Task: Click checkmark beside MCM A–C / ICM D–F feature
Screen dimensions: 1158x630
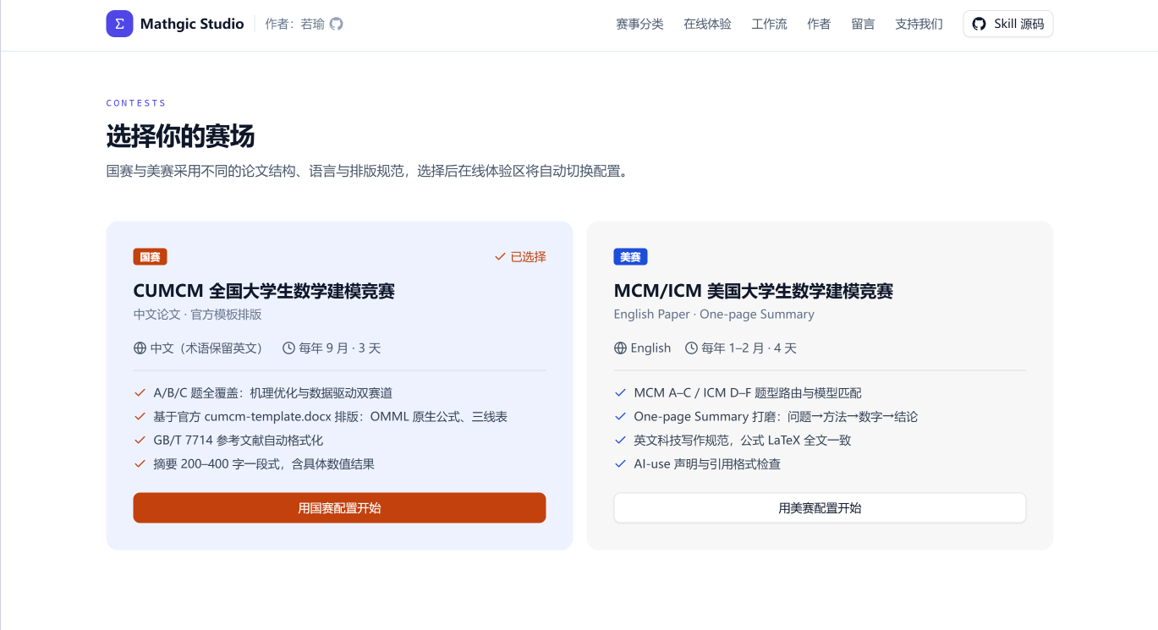Action: 620,392
